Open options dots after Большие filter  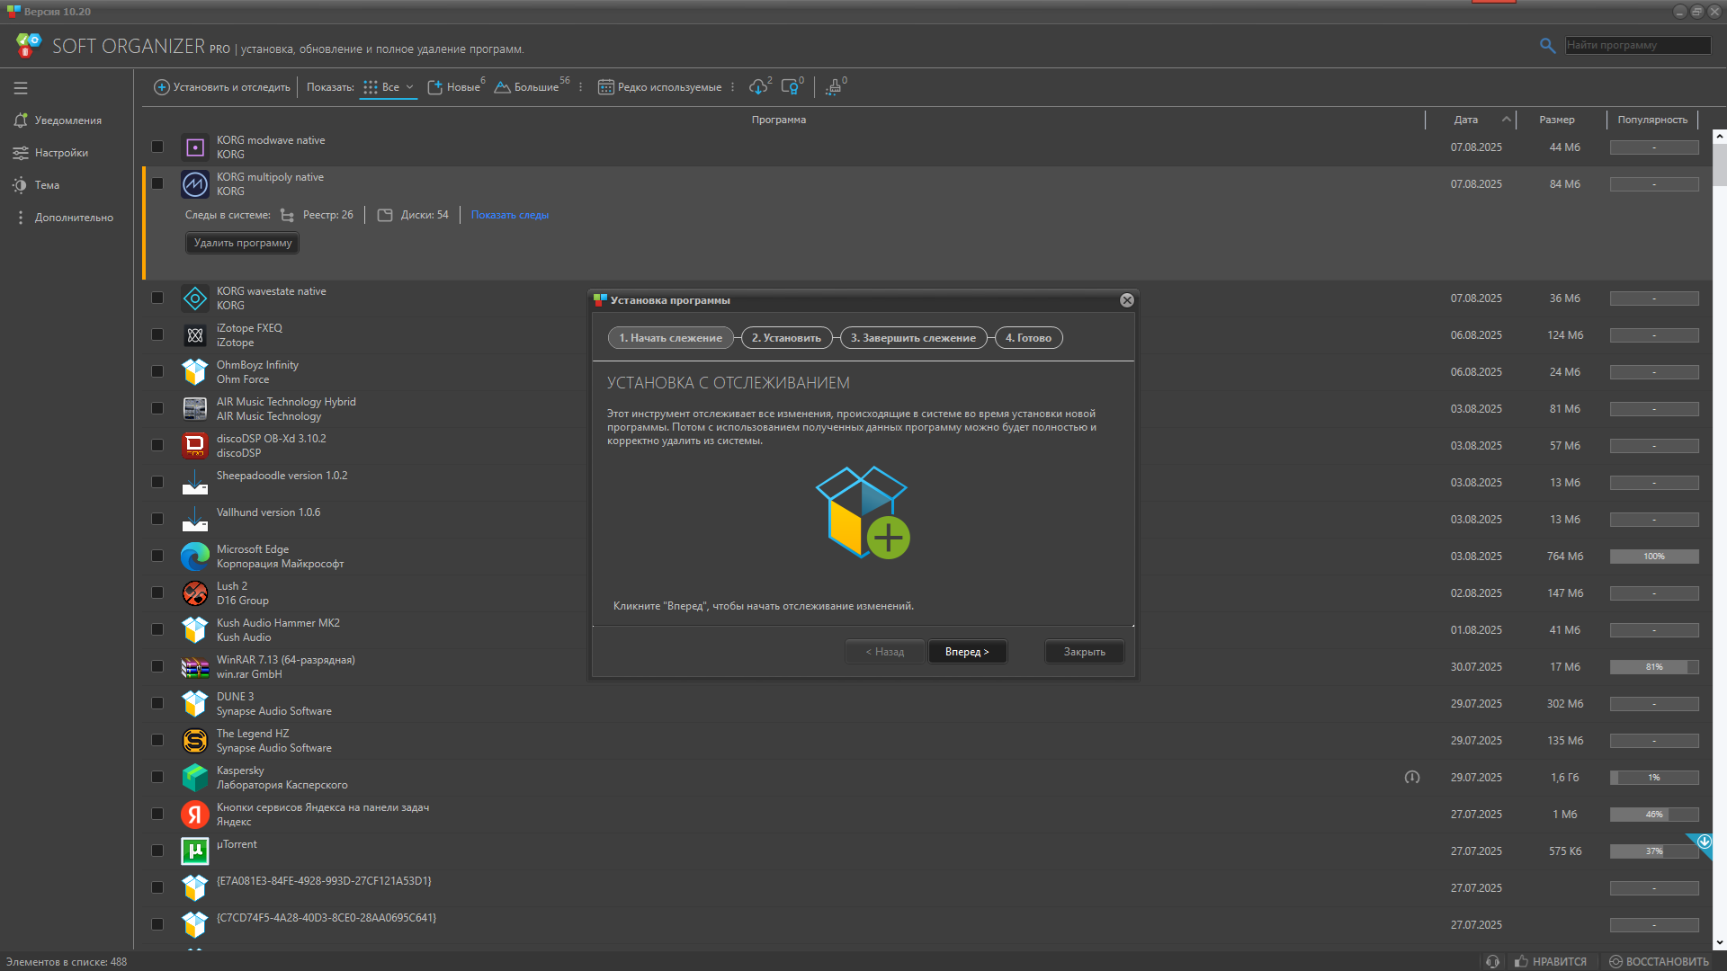coord(580,87)
